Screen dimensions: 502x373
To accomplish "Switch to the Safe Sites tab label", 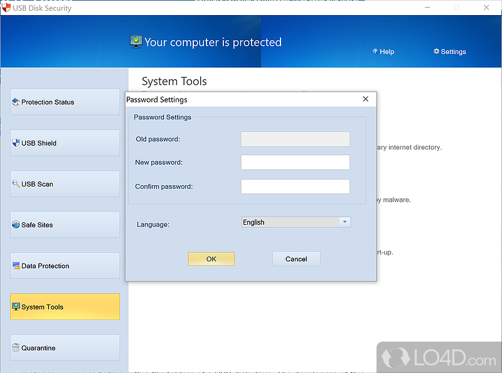I will click(37, 225).
